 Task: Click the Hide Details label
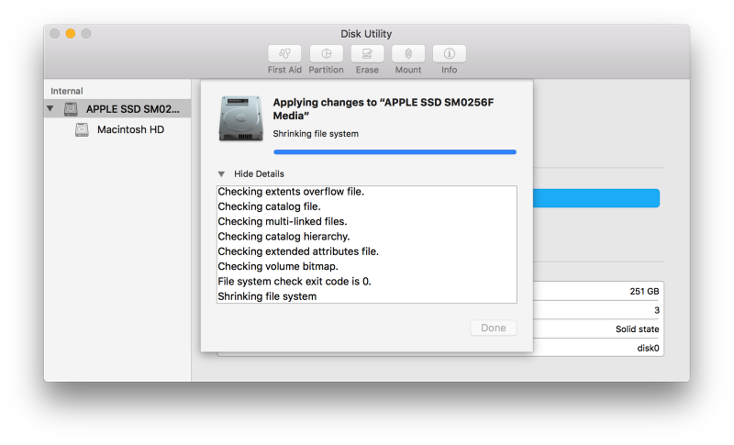point(259,174)
